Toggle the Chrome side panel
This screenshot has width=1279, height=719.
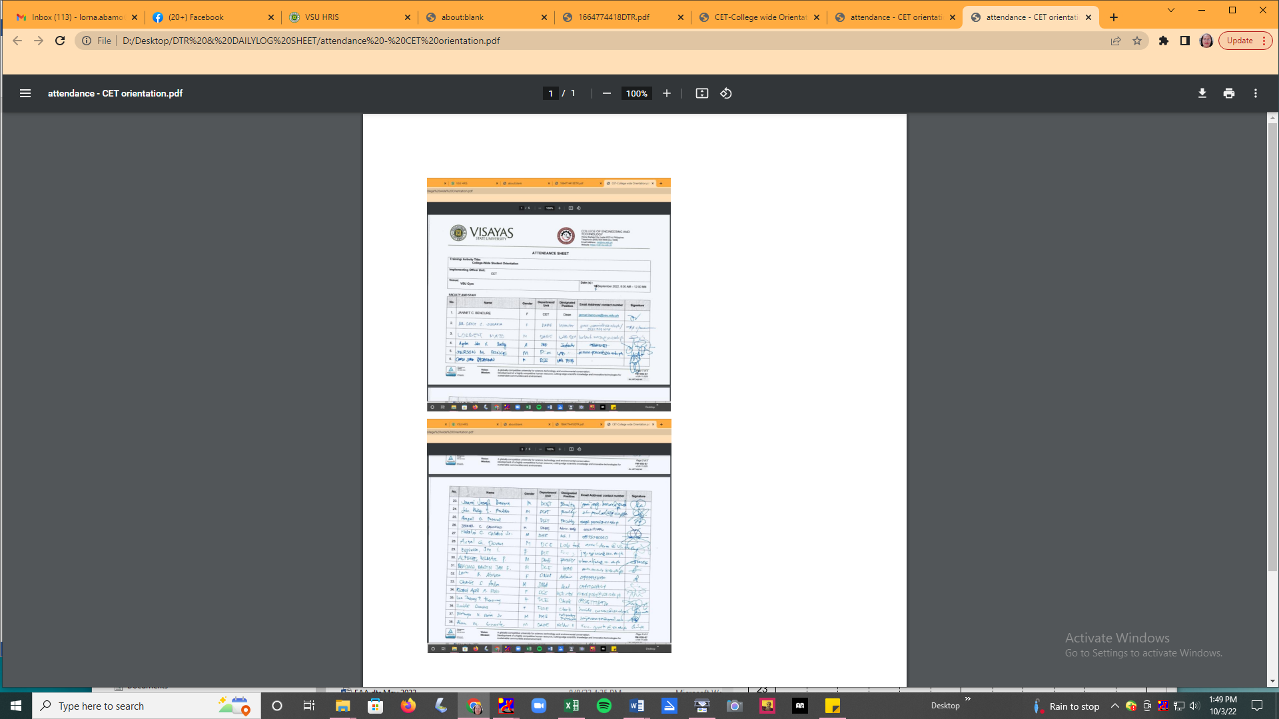(x=1184, y=41)
